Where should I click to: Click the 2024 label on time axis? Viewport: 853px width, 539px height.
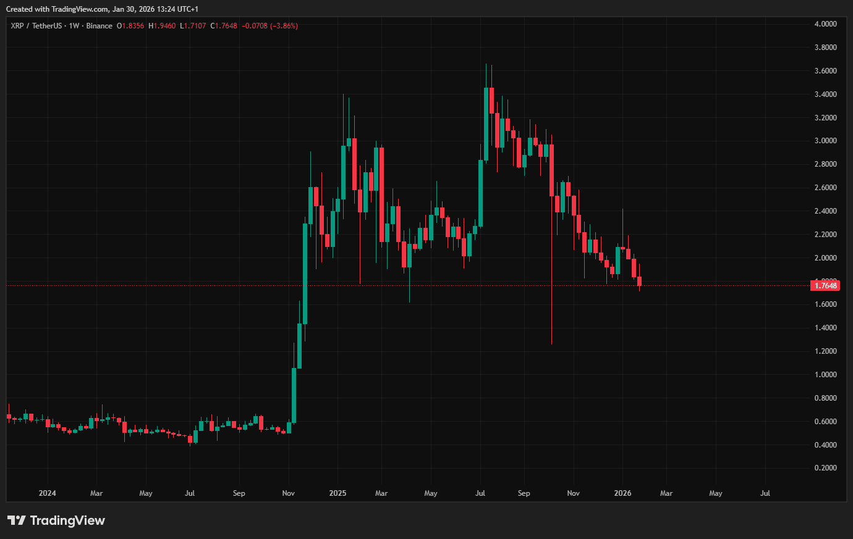click(x=47, y=493)
